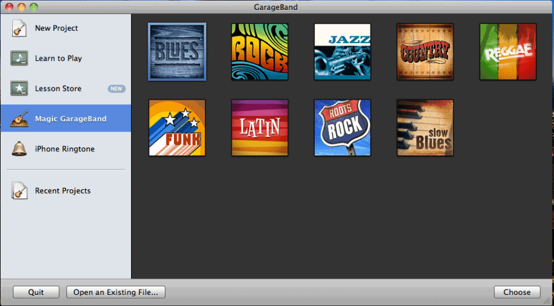Screen dimensions: 554x306
Task: Select the Roots Rock genre tile
Action: tap(342, 128)
